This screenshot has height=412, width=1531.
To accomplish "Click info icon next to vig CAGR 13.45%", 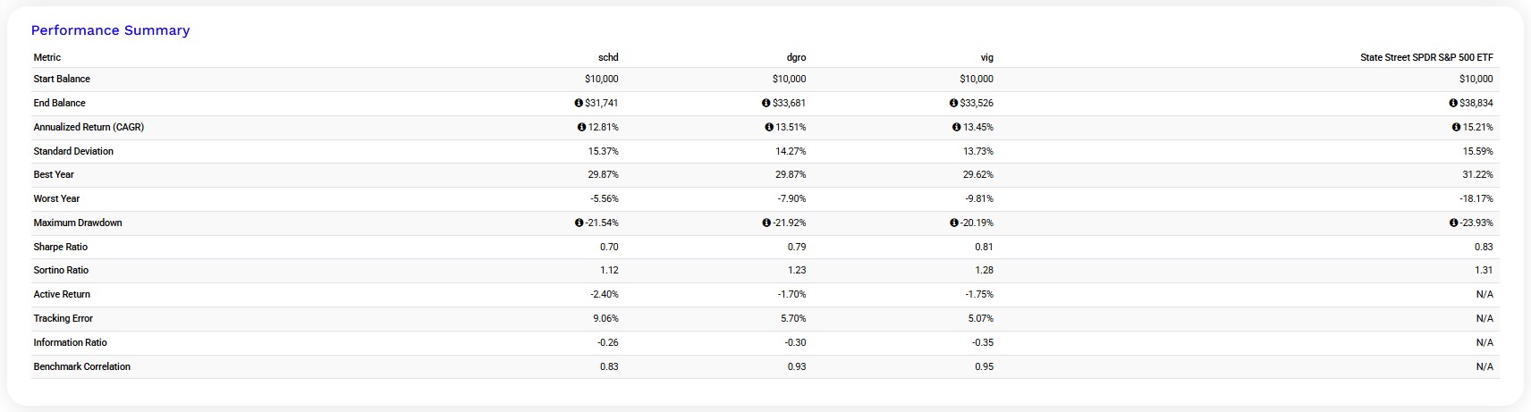I will pos(957,127).
